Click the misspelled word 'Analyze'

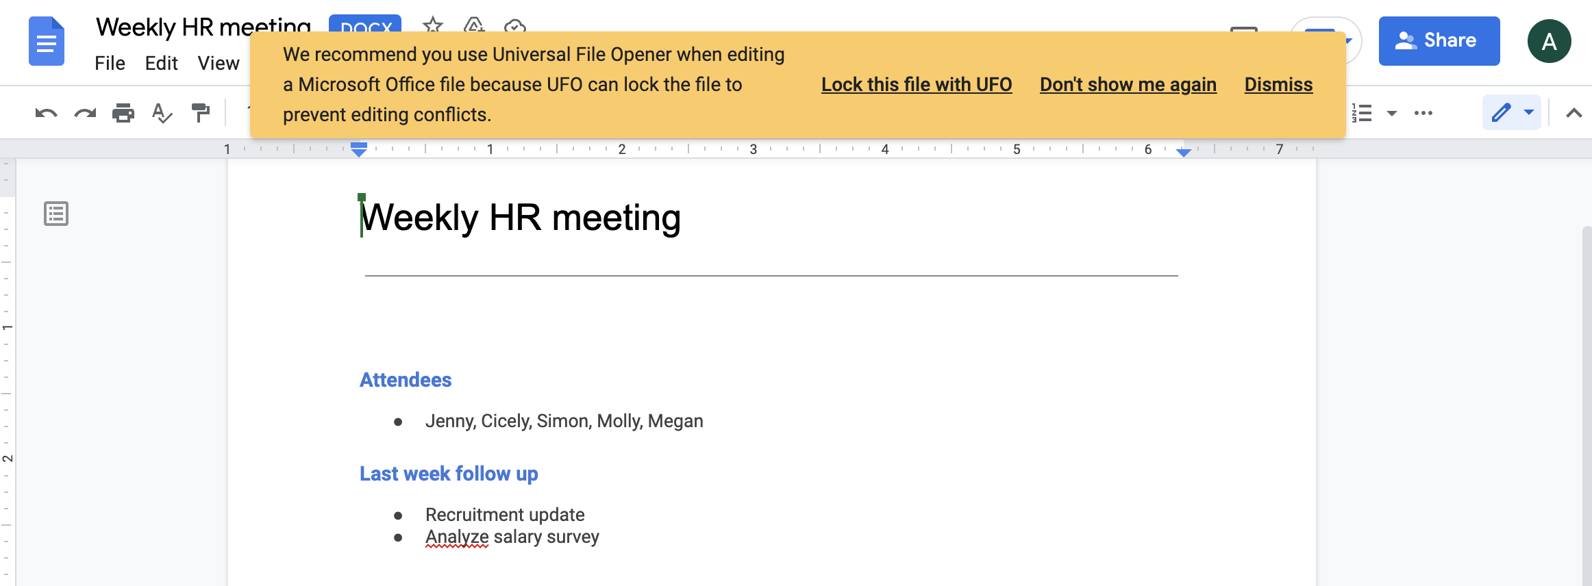(x=457, y=537)
